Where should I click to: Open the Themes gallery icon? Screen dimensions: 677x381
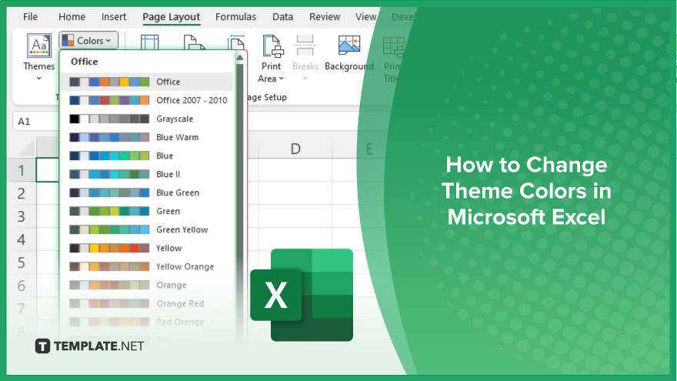(39, 45)
